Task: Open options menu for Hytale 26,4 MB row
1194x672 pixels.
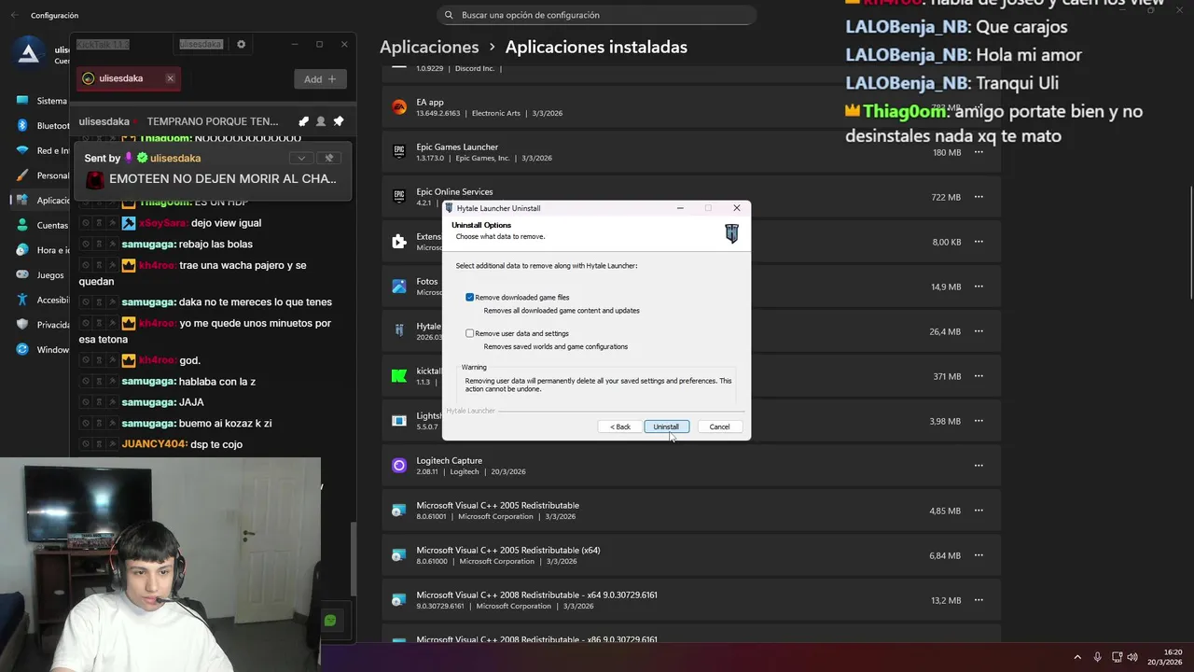Action: coord(979,331)
